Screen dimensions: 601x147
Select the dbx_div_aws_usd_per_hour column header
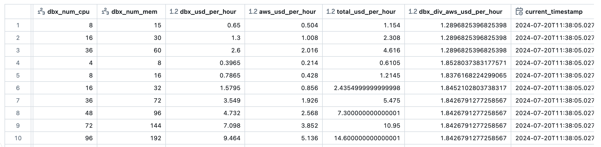point(458,12)
